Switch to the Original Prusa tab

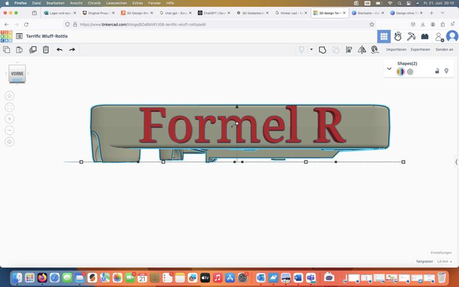coord(99,13)
